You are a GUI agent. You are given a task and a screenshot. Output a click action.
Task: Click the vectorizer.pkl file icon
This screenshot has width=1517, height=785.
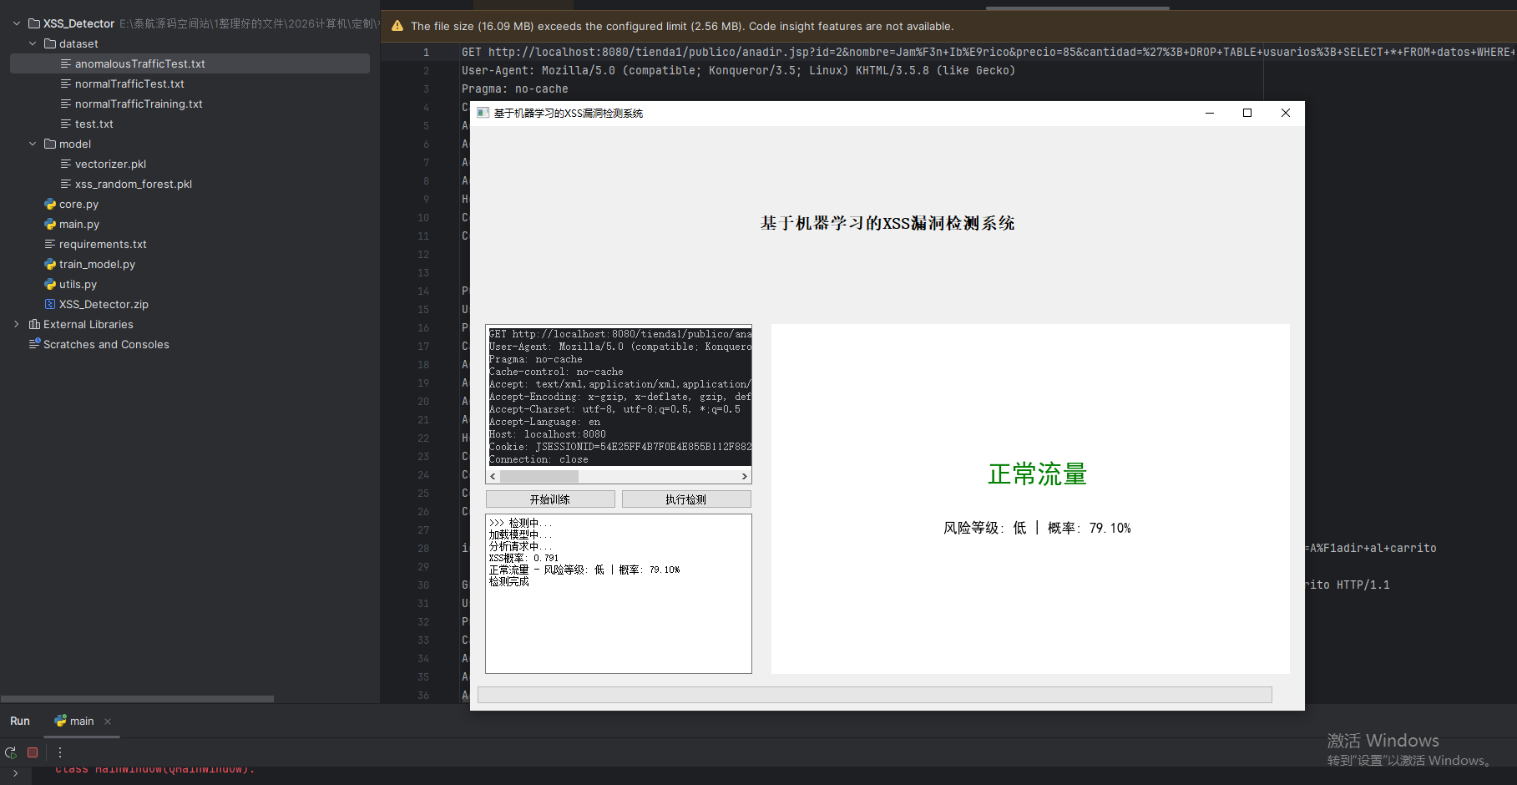[66, 164]
